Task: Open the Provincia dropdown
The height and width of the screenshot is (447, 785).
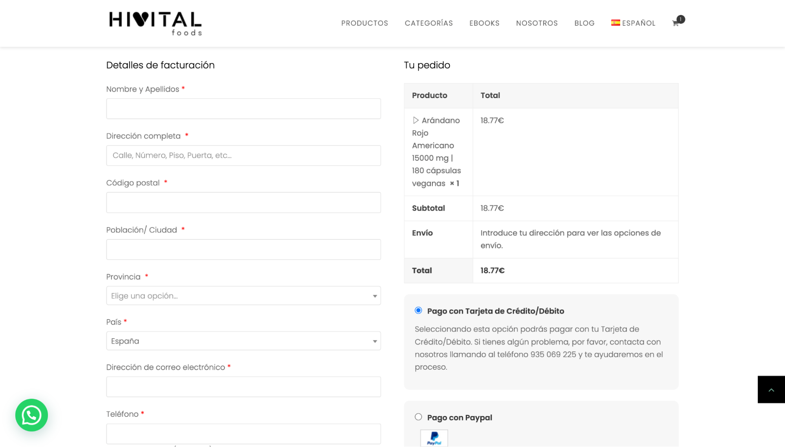Action: click(x=243, y=296)
